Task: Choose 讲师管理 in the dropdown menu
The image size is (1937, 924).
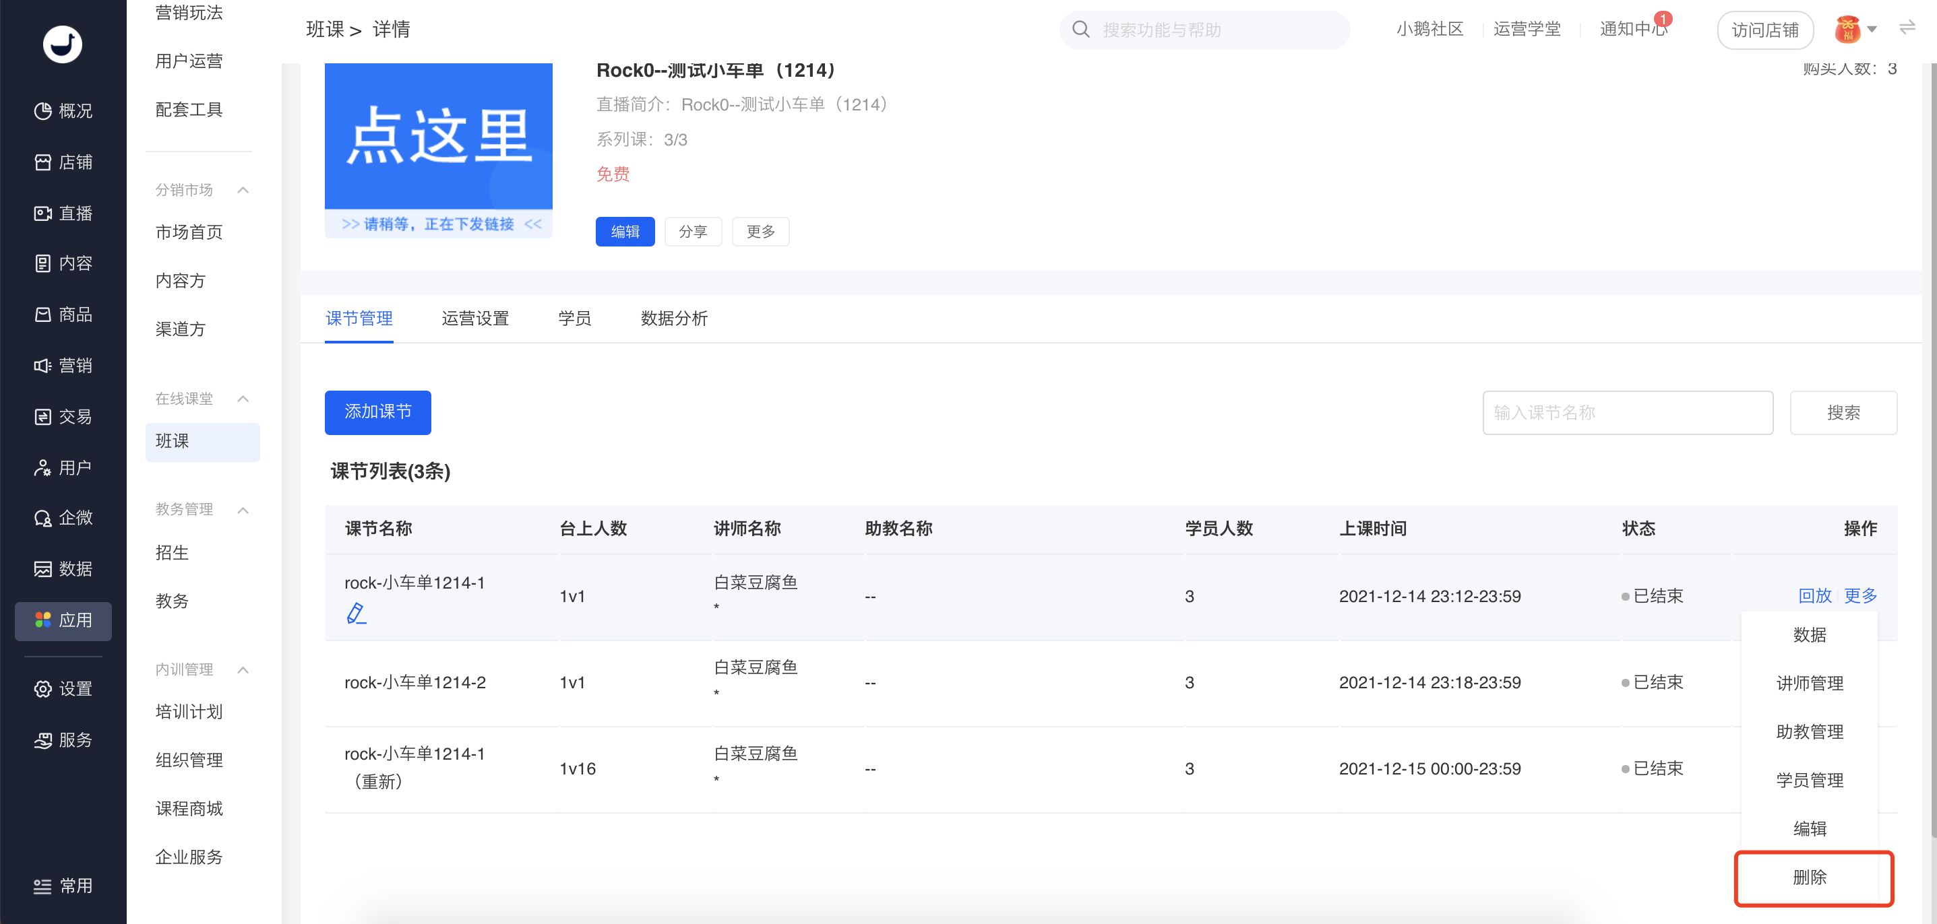Action: (x=1809, y=684)
